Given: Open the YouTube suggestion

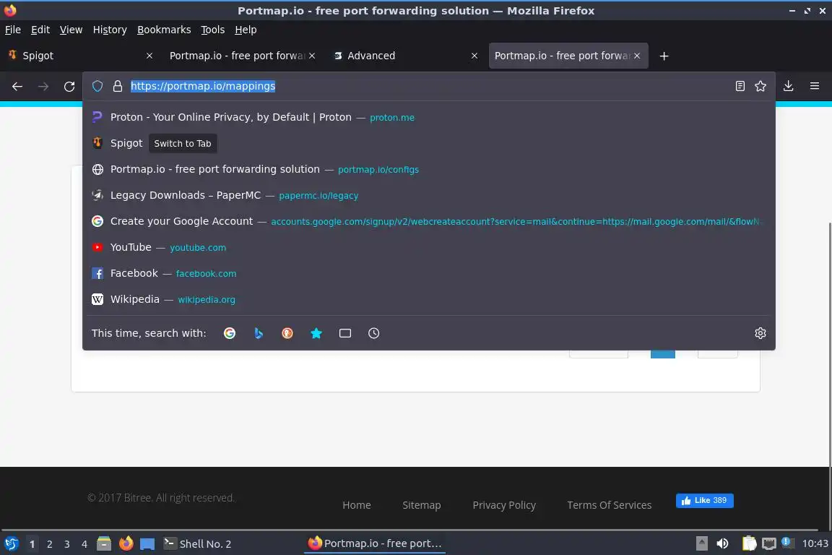Looking at the screenshot, I should (429, 247).
